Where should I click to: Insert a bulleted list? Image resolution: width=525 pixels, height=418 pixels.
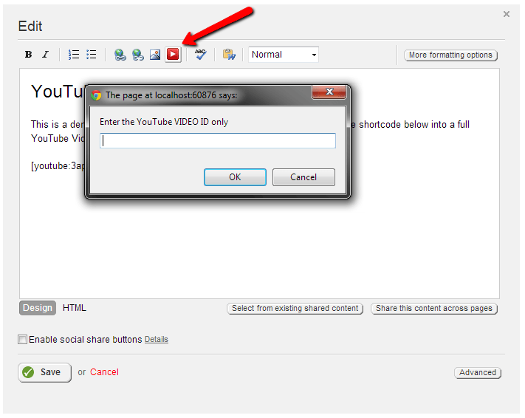pyautogui.click(x=91, y=54)
